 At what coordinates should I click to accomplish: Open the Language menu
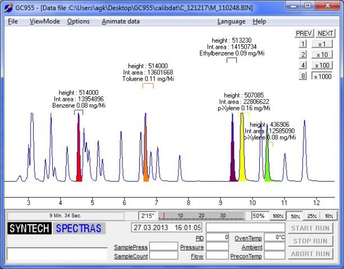(x=231, y=21)
